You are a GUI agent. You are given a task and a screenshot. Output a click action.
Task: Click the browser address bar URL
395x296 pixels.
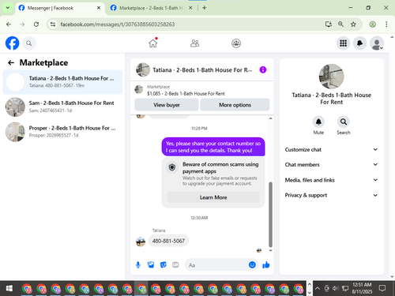click(118, 24)
